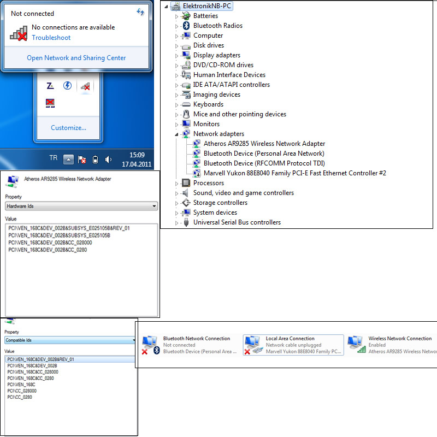Click the DVD/CD-ROM drives icon
Image resolution: width=437 pixels, height=437 pixels.
point(186,65)
